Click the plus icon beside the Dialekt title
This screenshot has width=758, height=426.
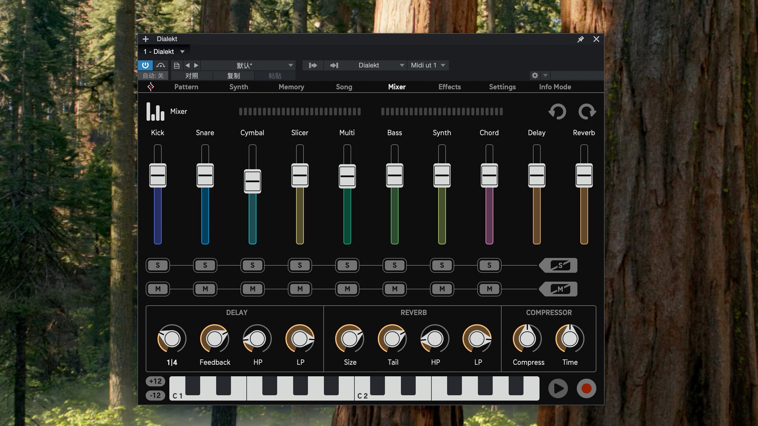(x=146, y=39)
